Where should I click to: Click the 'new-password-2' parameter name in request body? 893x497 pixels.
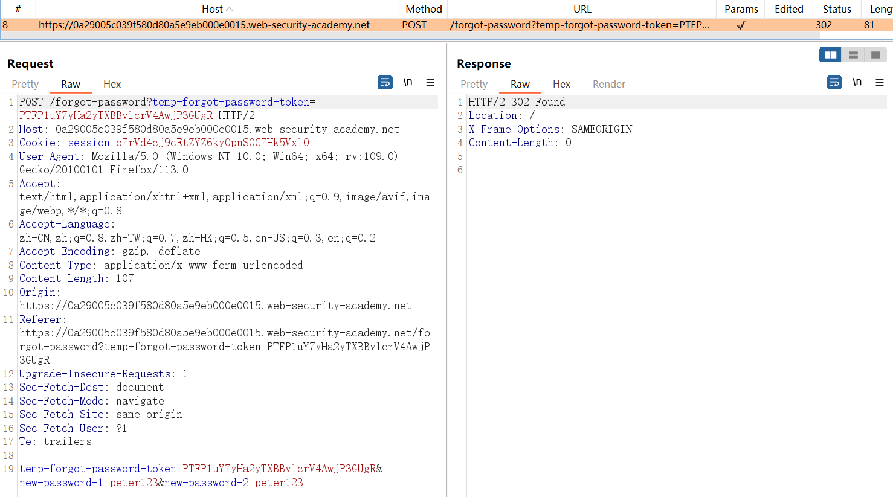207,483
